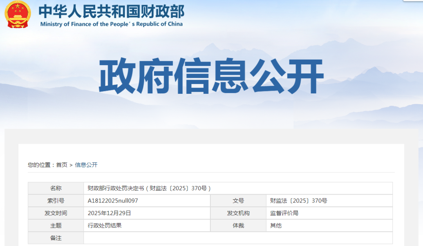The width and height of the screenshot is (423, 246).
Task: Open the 信息公开 breadcrumb link
Action: pyautogui.click(x=86, y=165)
